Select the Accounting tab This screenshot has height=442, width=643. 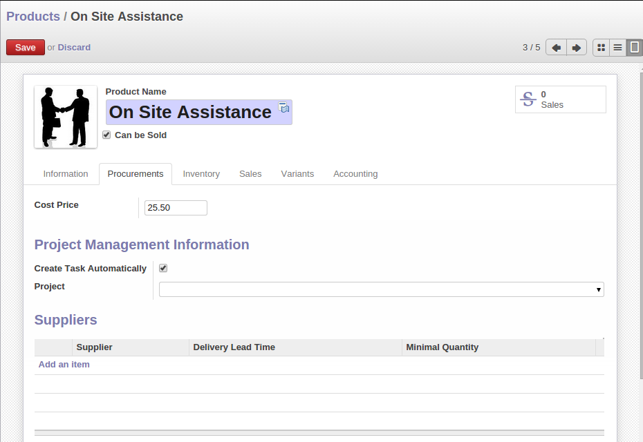pyautogui.click(x=355, y=174)
